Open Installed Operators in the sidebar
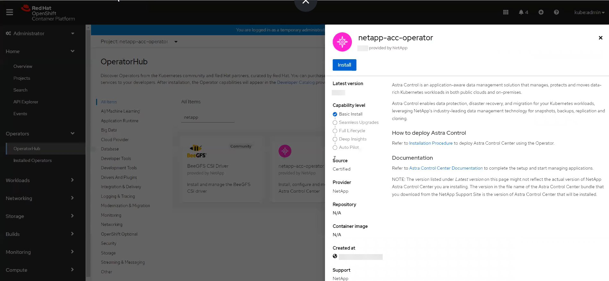The width and height of the screenshot is (609, 281). 32,160
